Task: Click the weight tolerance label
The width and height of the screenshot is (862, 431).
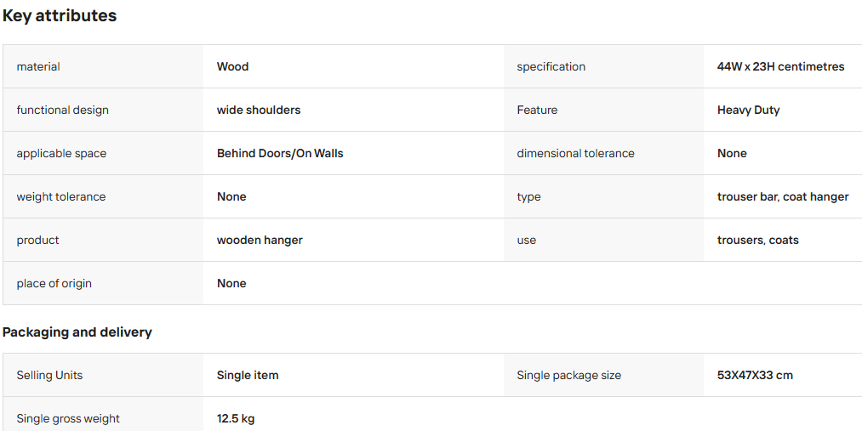Action: coord(61,196)
